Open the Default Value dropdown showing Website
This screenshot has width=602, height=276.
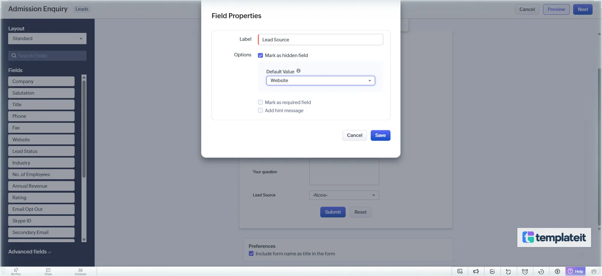[321, 80]
